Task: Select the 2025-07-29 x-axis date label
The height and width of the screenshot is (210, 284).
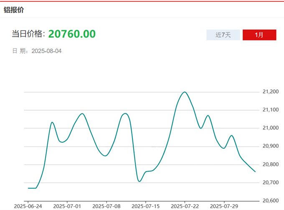Action: click(x=223, y=206)
